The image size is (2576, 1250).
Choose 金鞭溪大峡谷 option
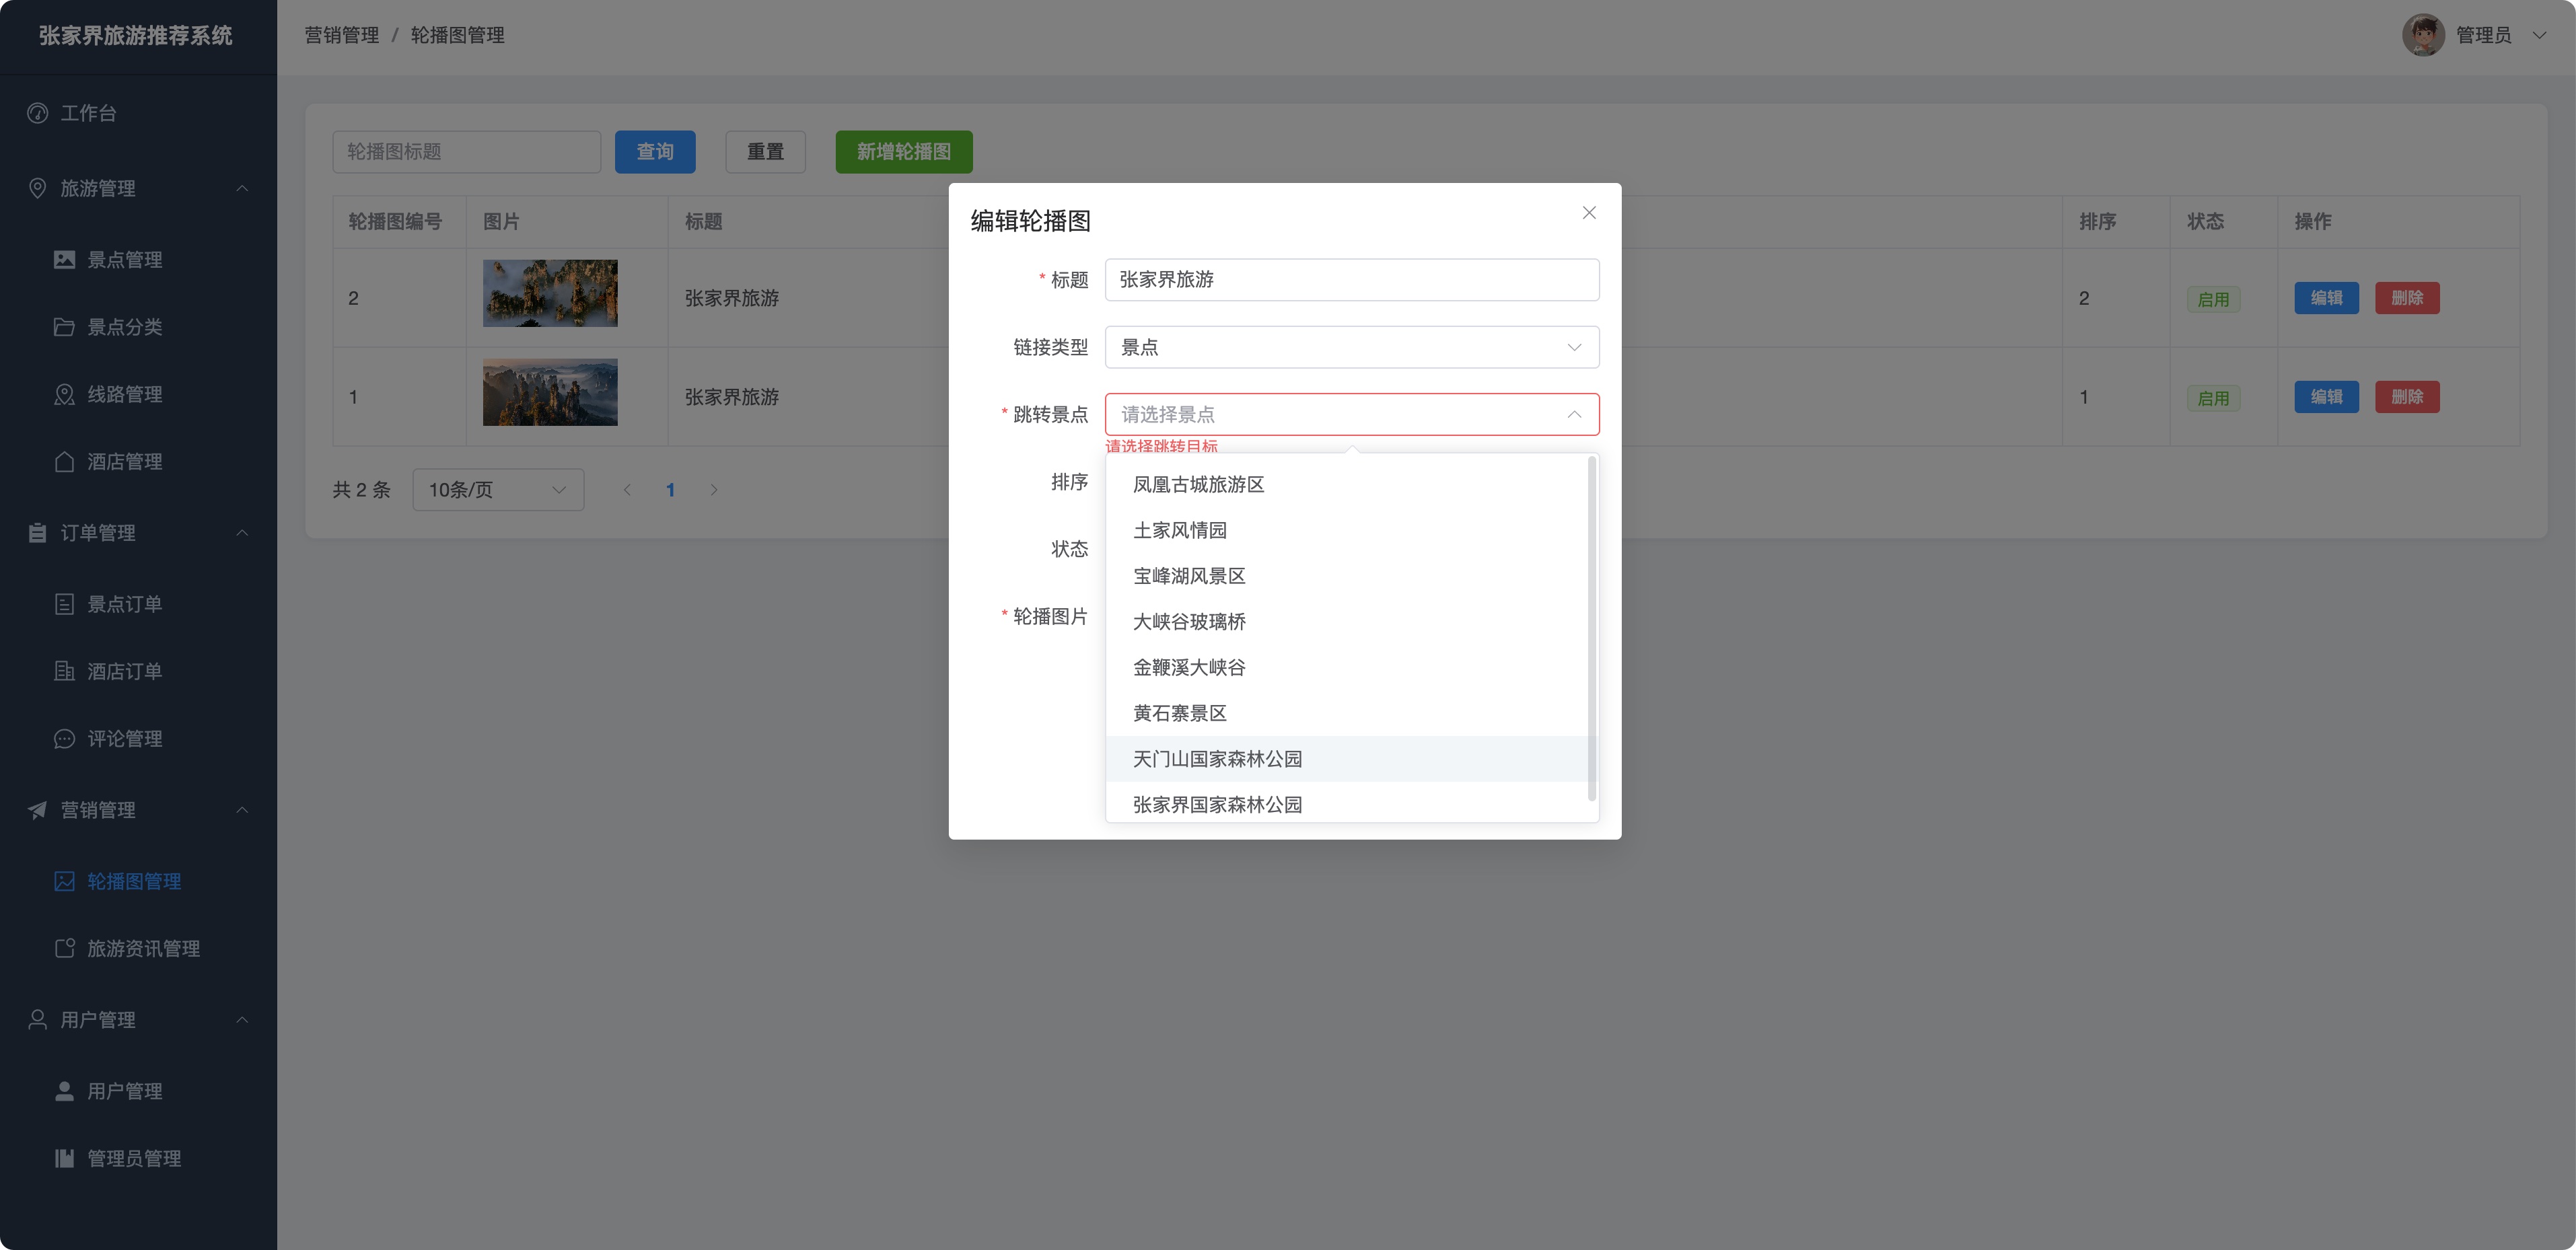(x=1346, y=668)
